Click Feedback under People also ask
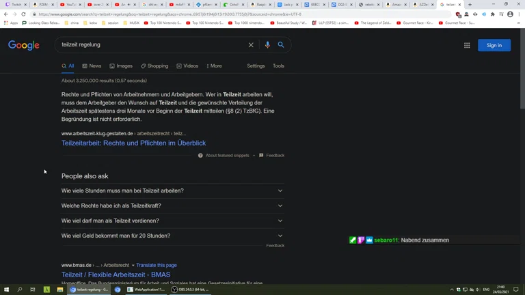The image size is (525, 295). (x=275, y=246)
